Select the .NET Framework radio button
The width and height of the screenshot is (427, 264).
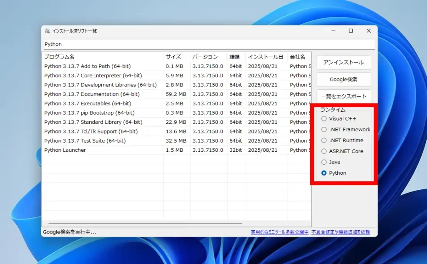tap(324, 129)
